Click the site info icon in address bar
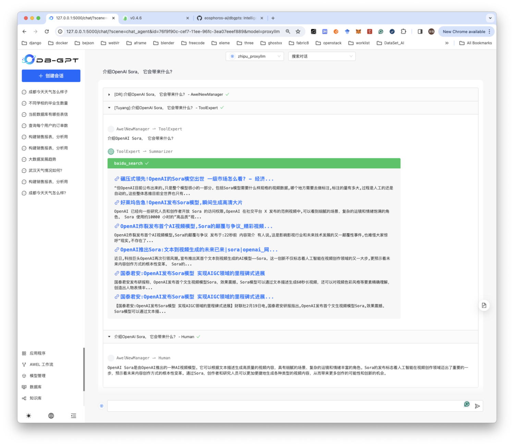This screenshot has width=514, height=446. (60, 32)
